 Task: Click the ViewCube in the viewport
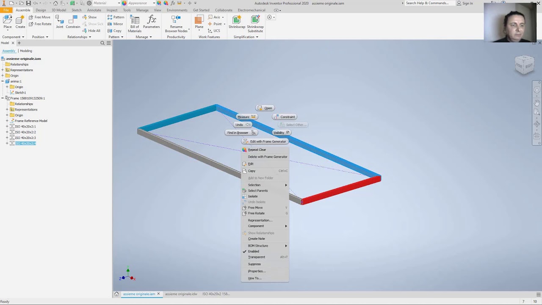click(x=524, y=65)
